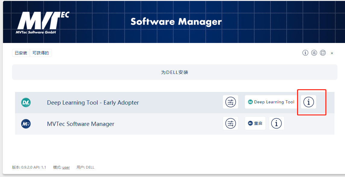Open the log document icon at top right
The height and width of the screenshot is (177, 345).
tap(323, 53)
